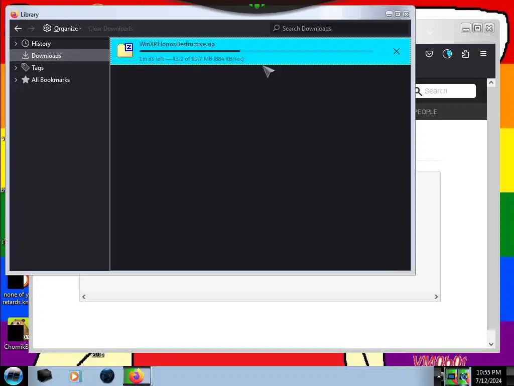Expand the All Bookmarks tree node
514x386 pixels.
coord(16,80)
